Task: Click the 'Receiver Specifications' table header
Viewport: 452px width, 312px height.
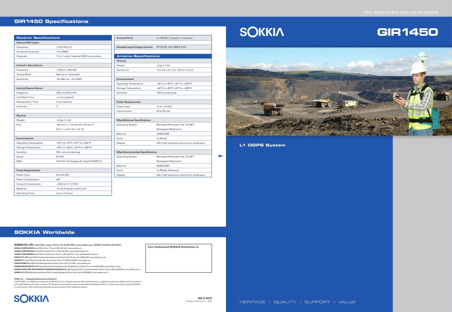Action: [63, 38]
